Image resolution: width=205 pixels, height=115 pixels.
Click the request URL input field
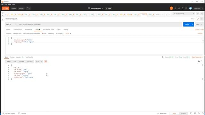[100, 24]
